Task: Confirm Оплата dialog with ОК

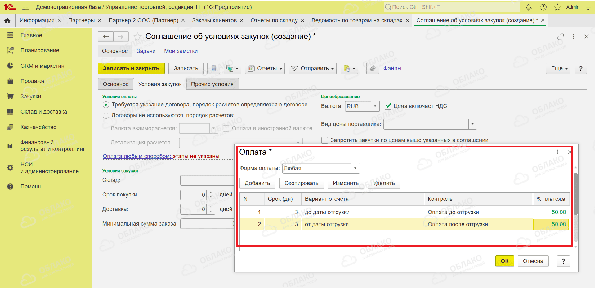Action: click(505, 261)
